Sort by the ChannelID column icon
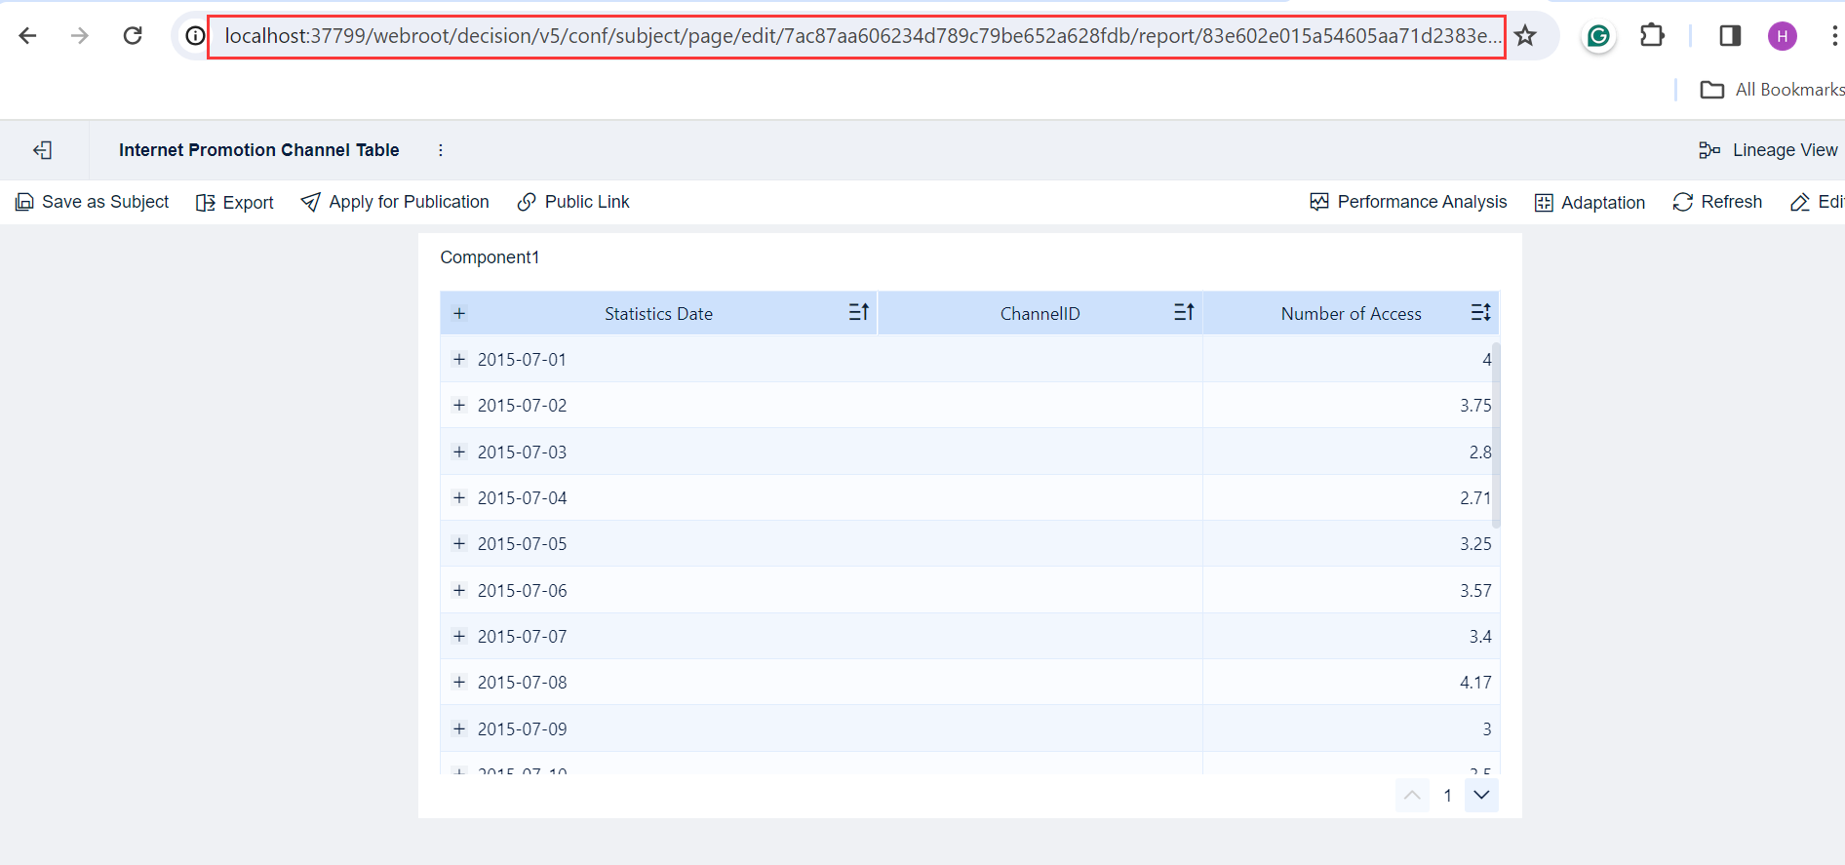 (x=1184, y=312)
